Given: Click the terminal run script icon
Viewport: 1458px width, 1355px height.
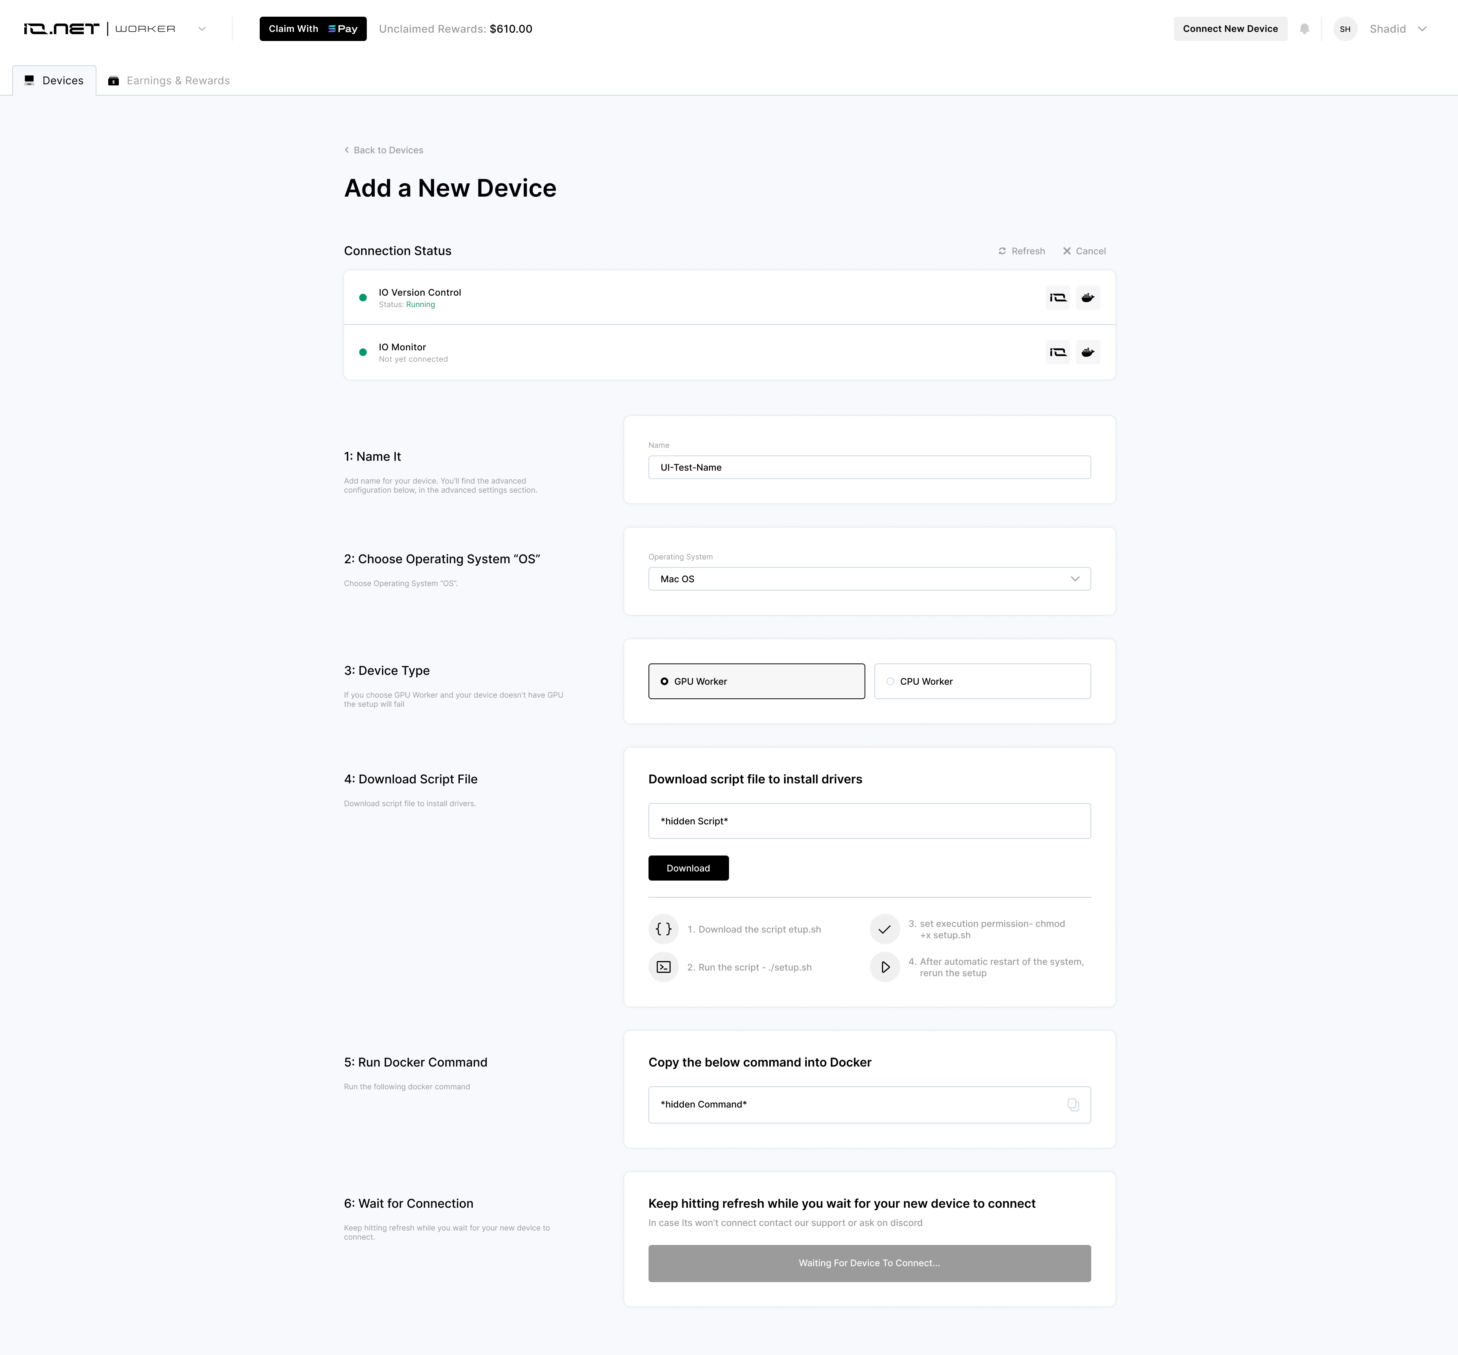Looking at the screenshot, I should click(x=663, y=967).
